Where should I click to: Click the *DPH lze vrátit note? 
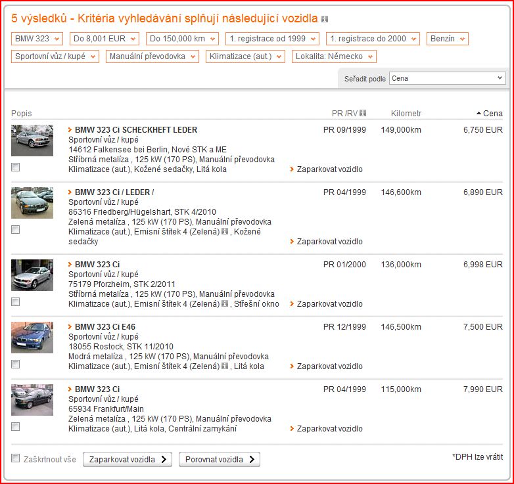coord(477,457)
